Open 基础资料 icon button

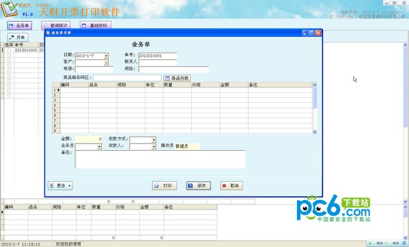click(x=96, y=25)
